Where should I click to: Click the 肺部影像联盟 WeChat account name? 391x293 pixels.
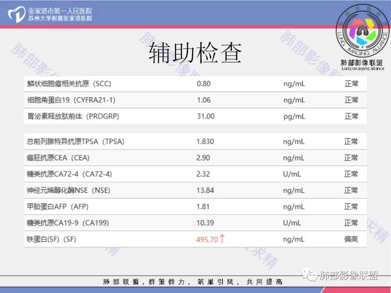pos(349,276)
